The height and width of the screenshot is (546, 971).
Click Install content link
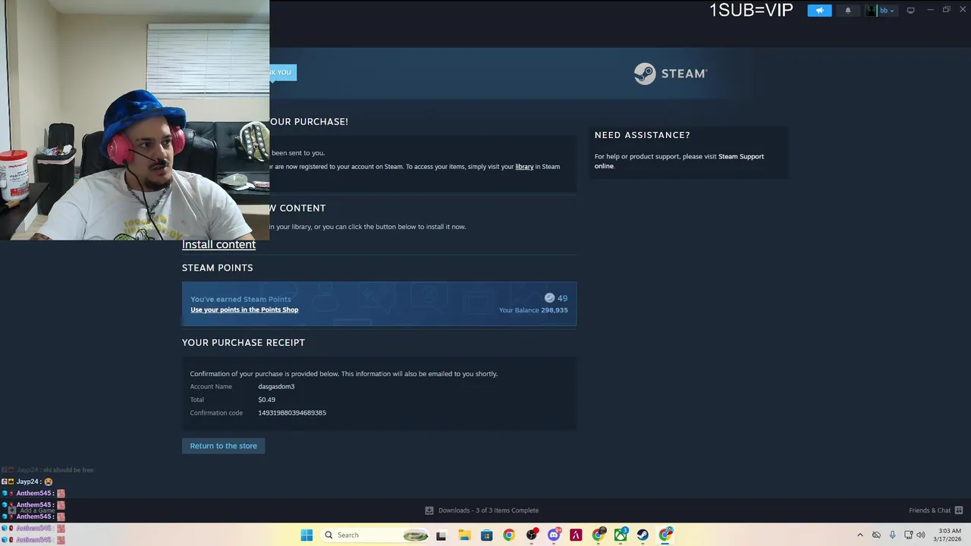tap(218, 244)
